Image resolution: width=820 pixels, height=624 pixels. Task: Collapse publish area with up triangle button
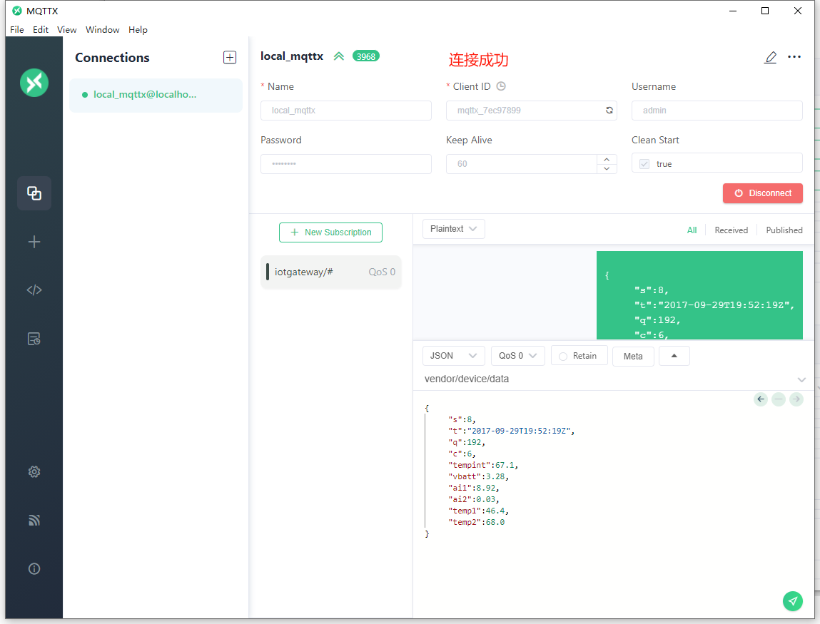pyautogui.click(x=674, y=356)
